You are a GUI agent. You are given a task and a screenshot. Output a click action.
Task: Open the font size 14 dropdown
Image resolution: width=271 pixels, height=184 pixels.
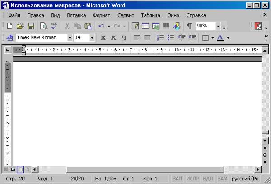[x=92, y=38]
